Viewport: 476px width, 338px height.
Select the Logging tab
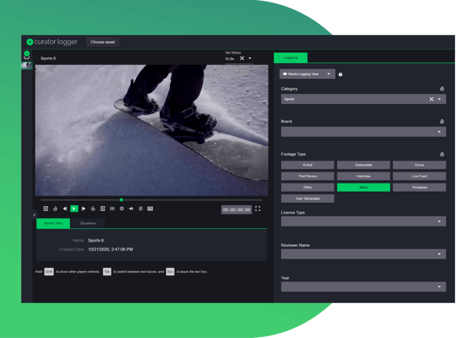coord(290,58)
